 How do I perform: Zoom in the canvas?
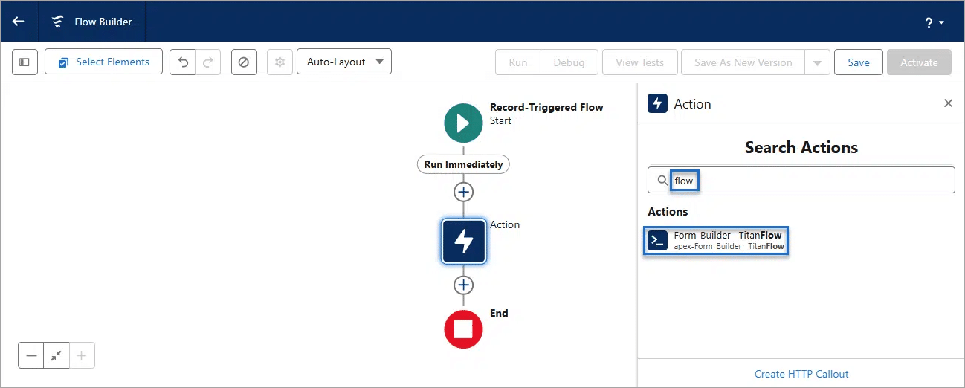[x=82, y=355]
